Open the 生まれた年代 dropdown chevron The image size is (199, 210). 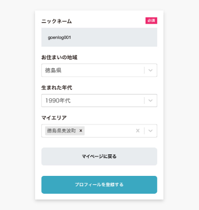pos(150,101)
